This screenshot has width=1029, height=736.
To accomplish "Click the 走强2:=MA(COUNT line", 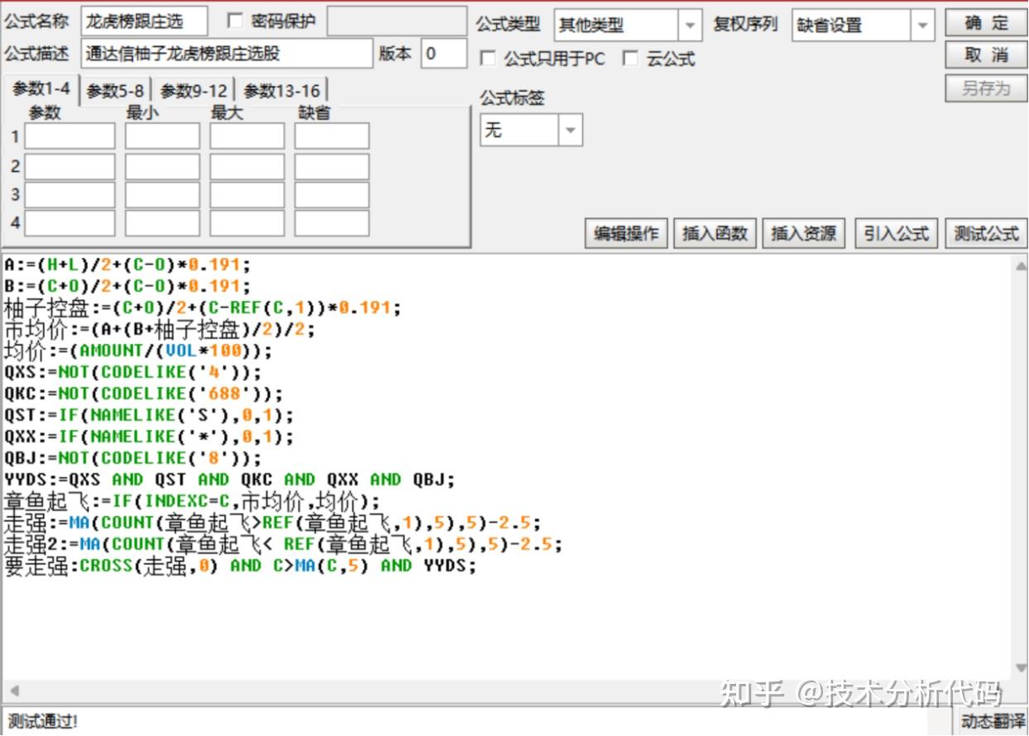I will [x=283, y=544].
